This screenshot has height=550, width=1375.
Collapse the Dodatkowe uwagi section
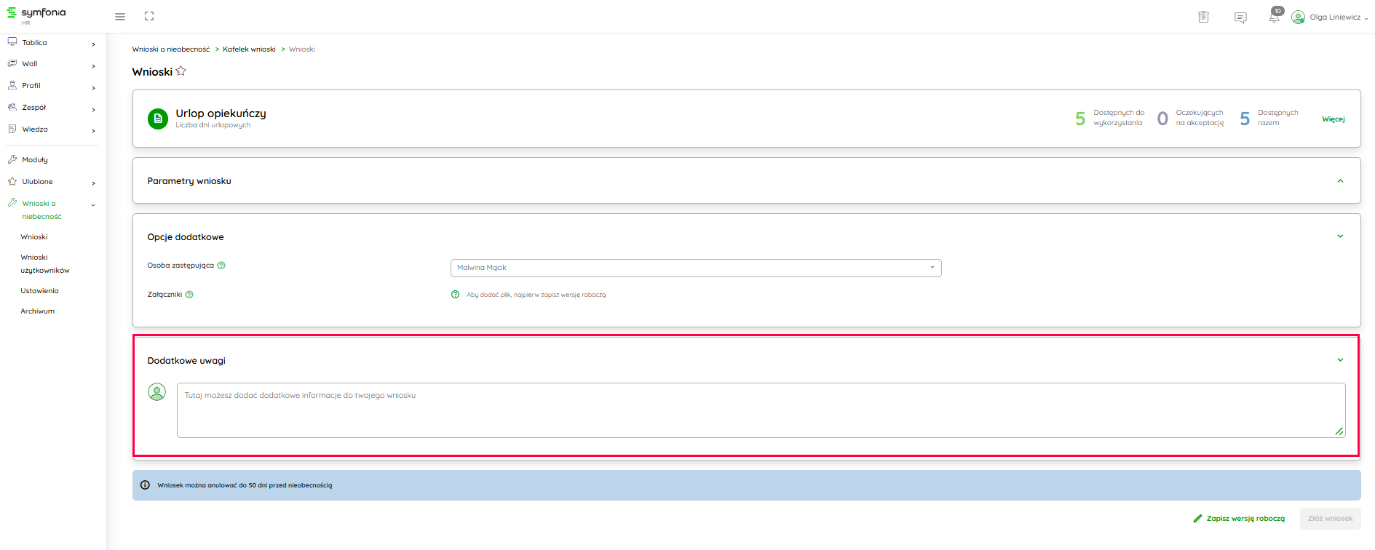pyautogui.click(x=1339, y=360)
